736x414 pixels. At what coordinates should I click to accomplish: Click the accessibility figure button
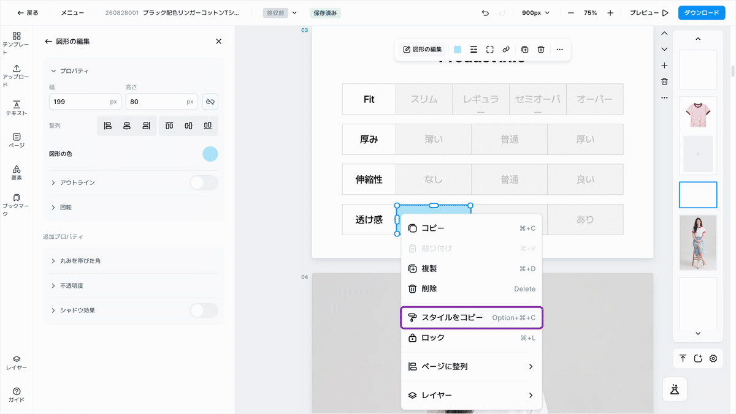(675, 389)
